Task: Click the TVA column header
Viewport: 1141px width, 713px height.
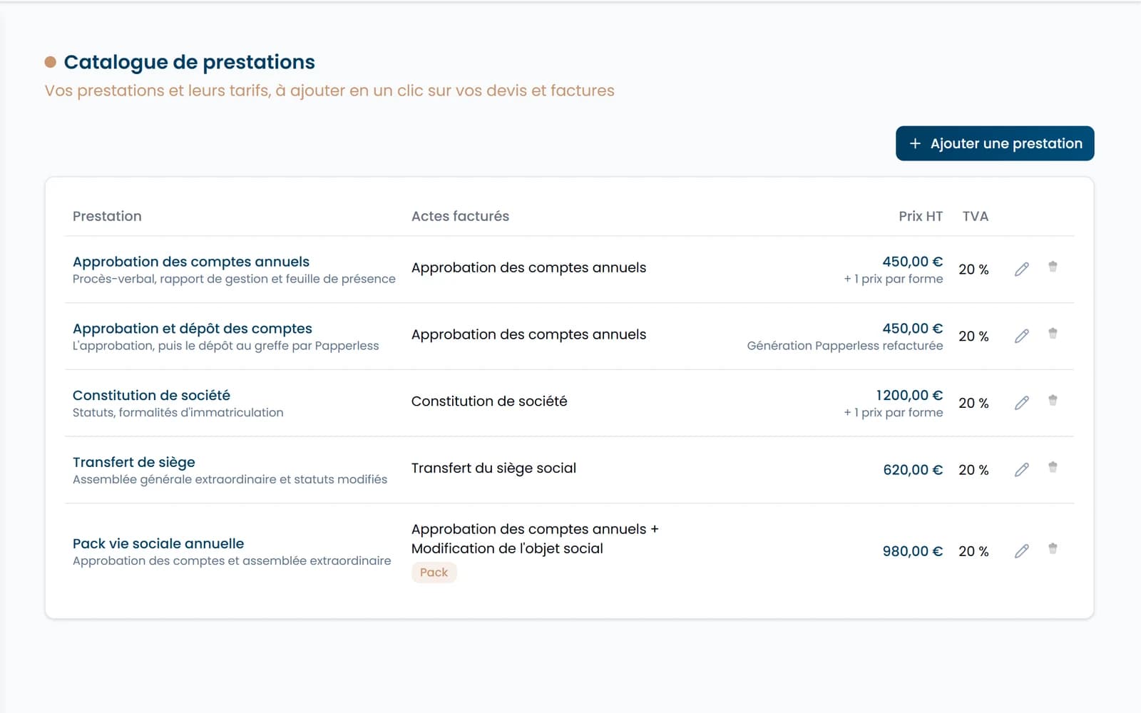Action: pos(975,216)
